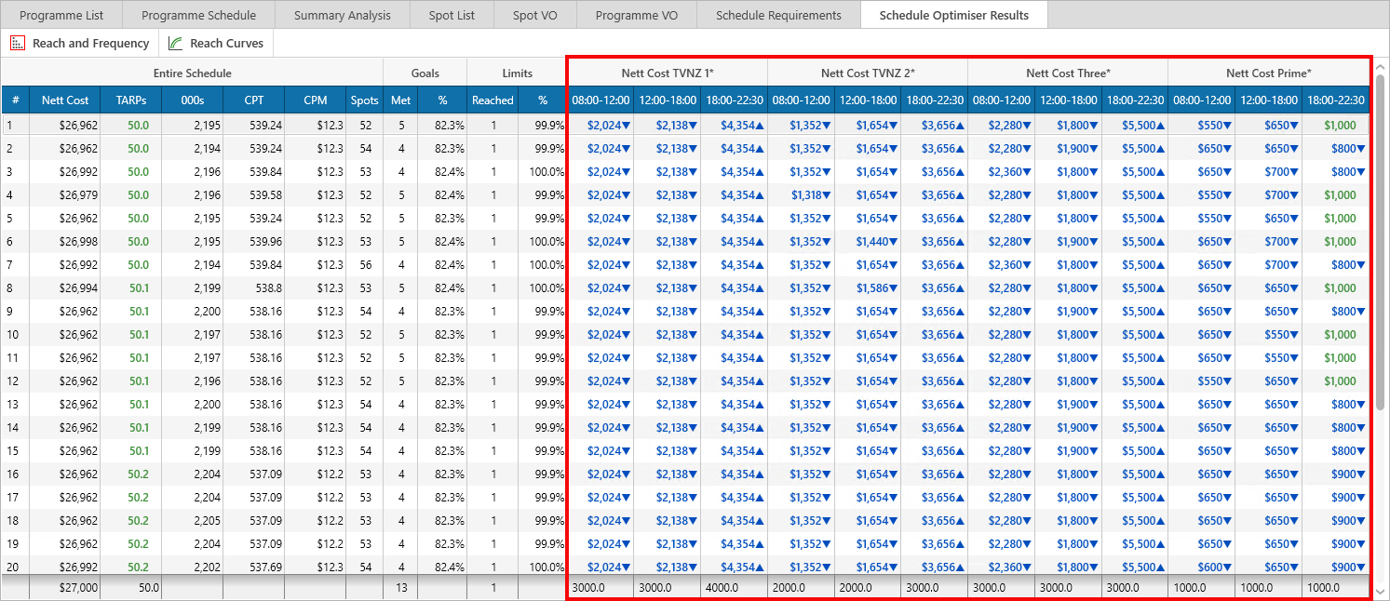The height and width of the screenshot is (601, 1390).
Task: Click 08:00-12:00 header under Nett Cost TVNZ 1*
Action: coord(601,100)
